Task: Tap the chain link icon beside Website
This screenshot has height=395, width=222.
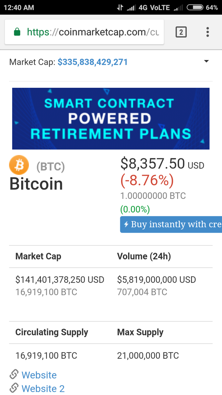Action: [x=14, y=375]
